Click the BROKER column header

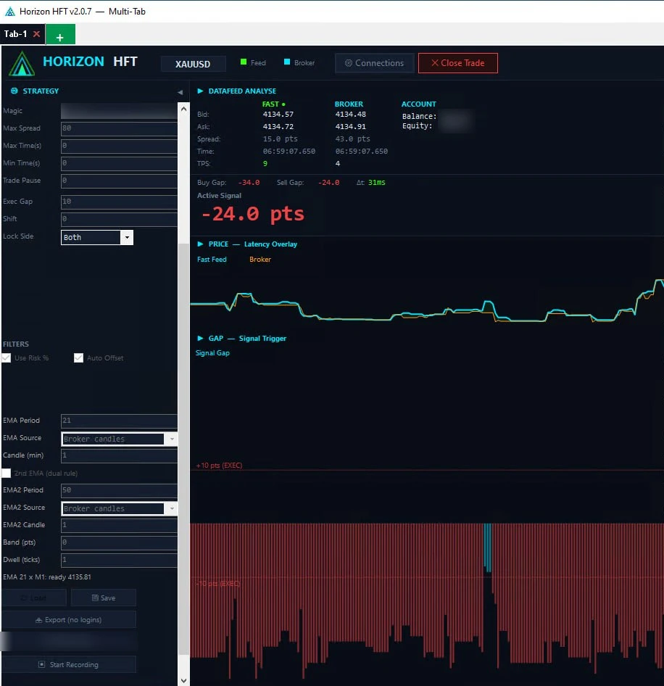[x=349, y=104]
